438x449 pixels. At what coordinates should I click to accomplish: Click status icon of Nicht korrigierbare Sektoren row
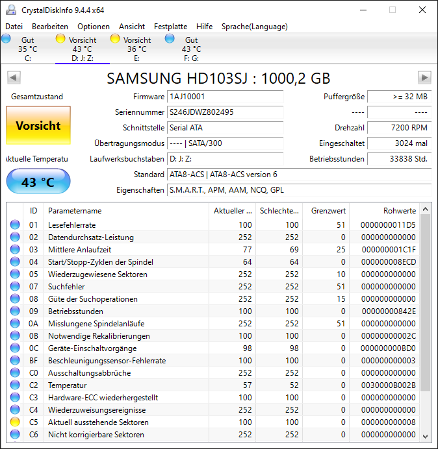pos(15,434)
